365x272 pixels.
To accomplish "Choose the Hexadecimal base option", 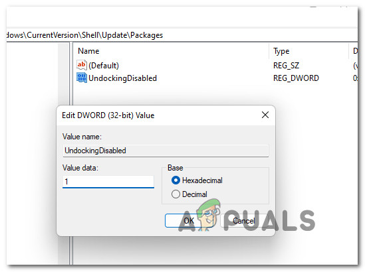I will pos(176,180).
